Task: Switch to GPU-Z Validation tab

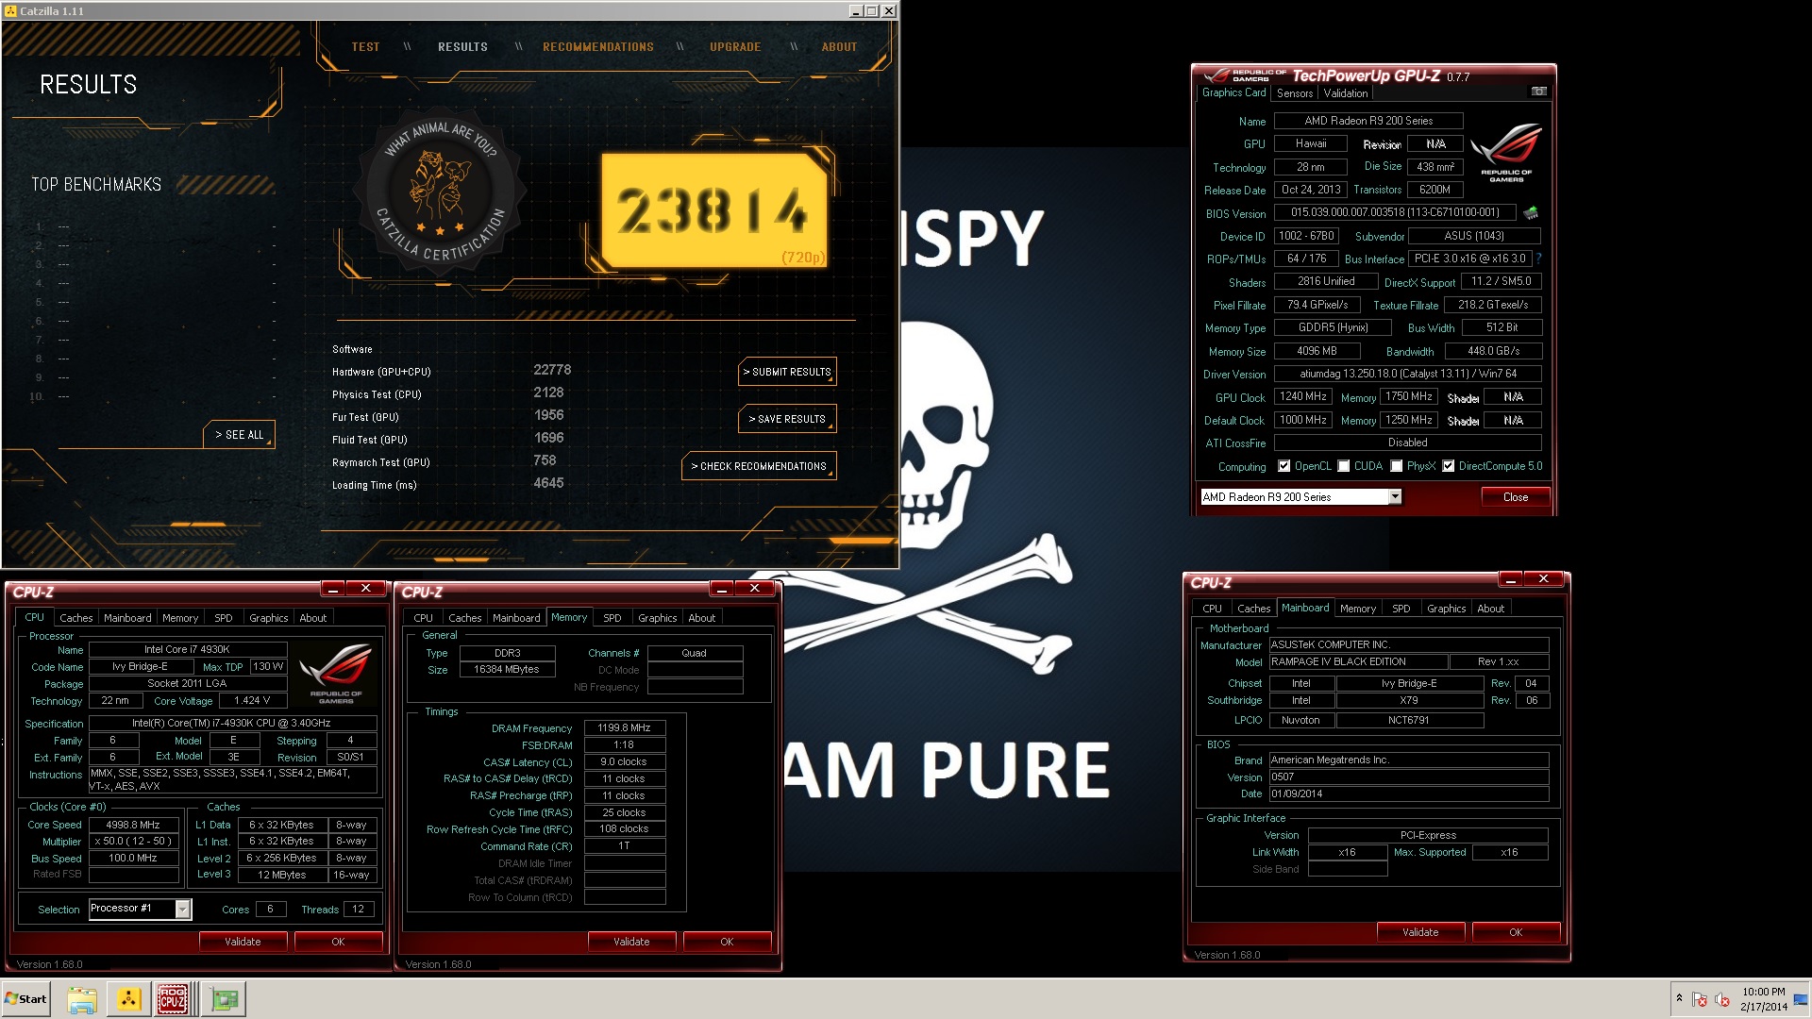Action: click(1346, 93)
